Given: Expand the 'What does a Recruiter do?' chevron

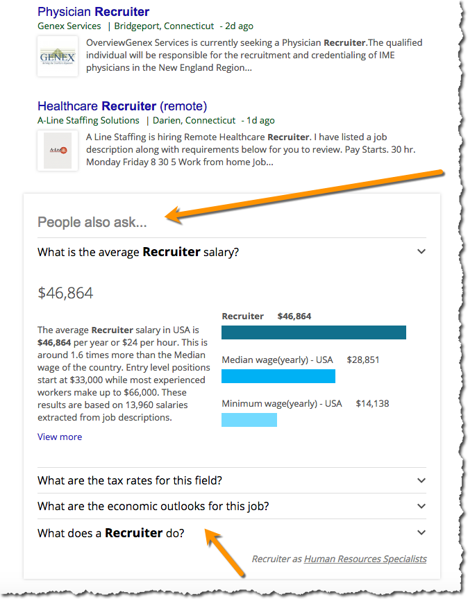Looking at the screenshot, I should [421, 532].
